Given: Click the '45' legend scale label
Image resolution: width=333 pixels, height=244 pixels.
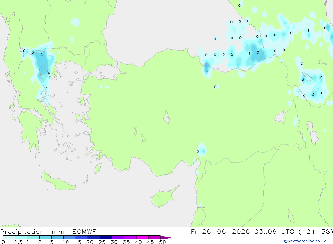Looking at the screenshot, I should (151, 242).
